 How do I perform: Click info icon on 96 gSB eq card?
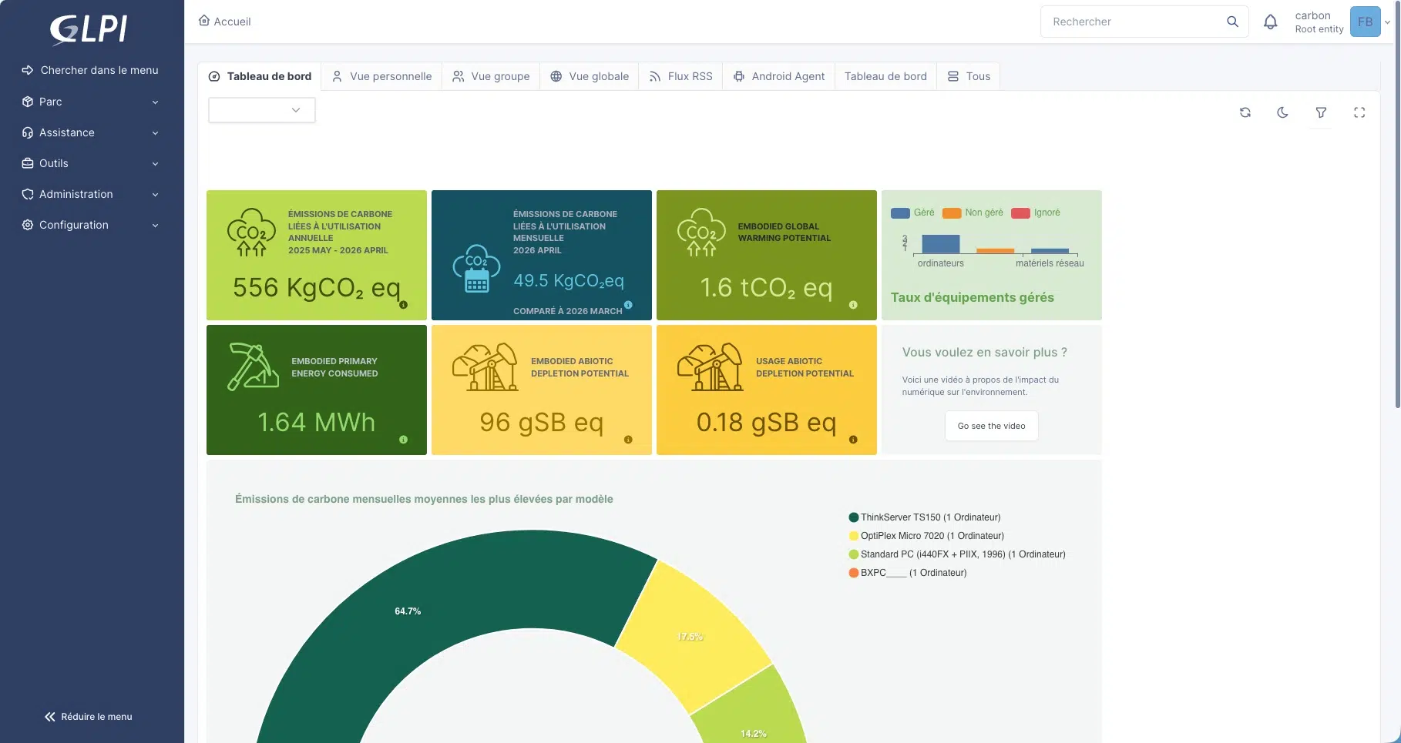tap(628, 440)
